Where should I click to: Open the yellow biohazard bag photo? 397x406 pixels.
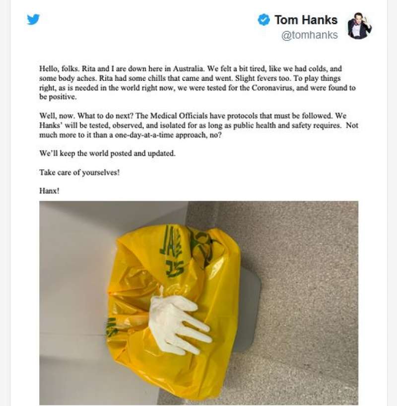(198, 303)
